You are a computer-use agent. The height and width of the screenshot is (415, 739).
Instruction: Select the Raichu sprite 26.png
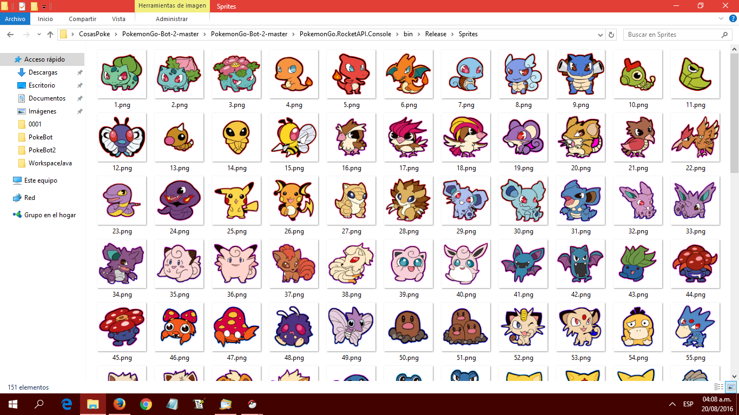(x=294, y=200)
